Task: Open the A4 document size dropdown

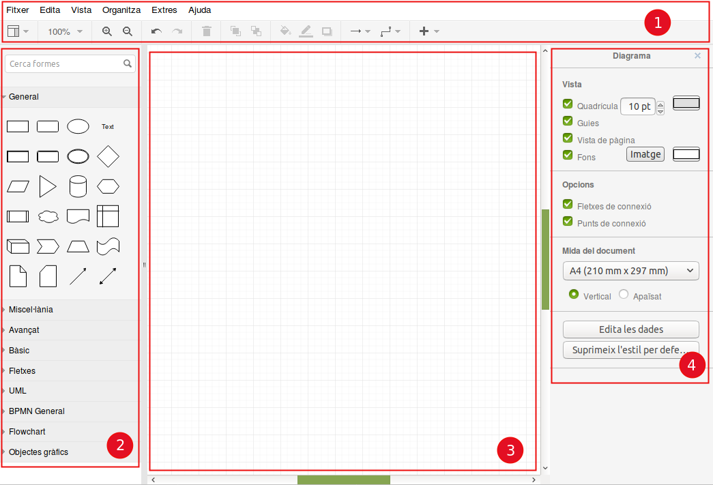Action: (x=630, y=271)
